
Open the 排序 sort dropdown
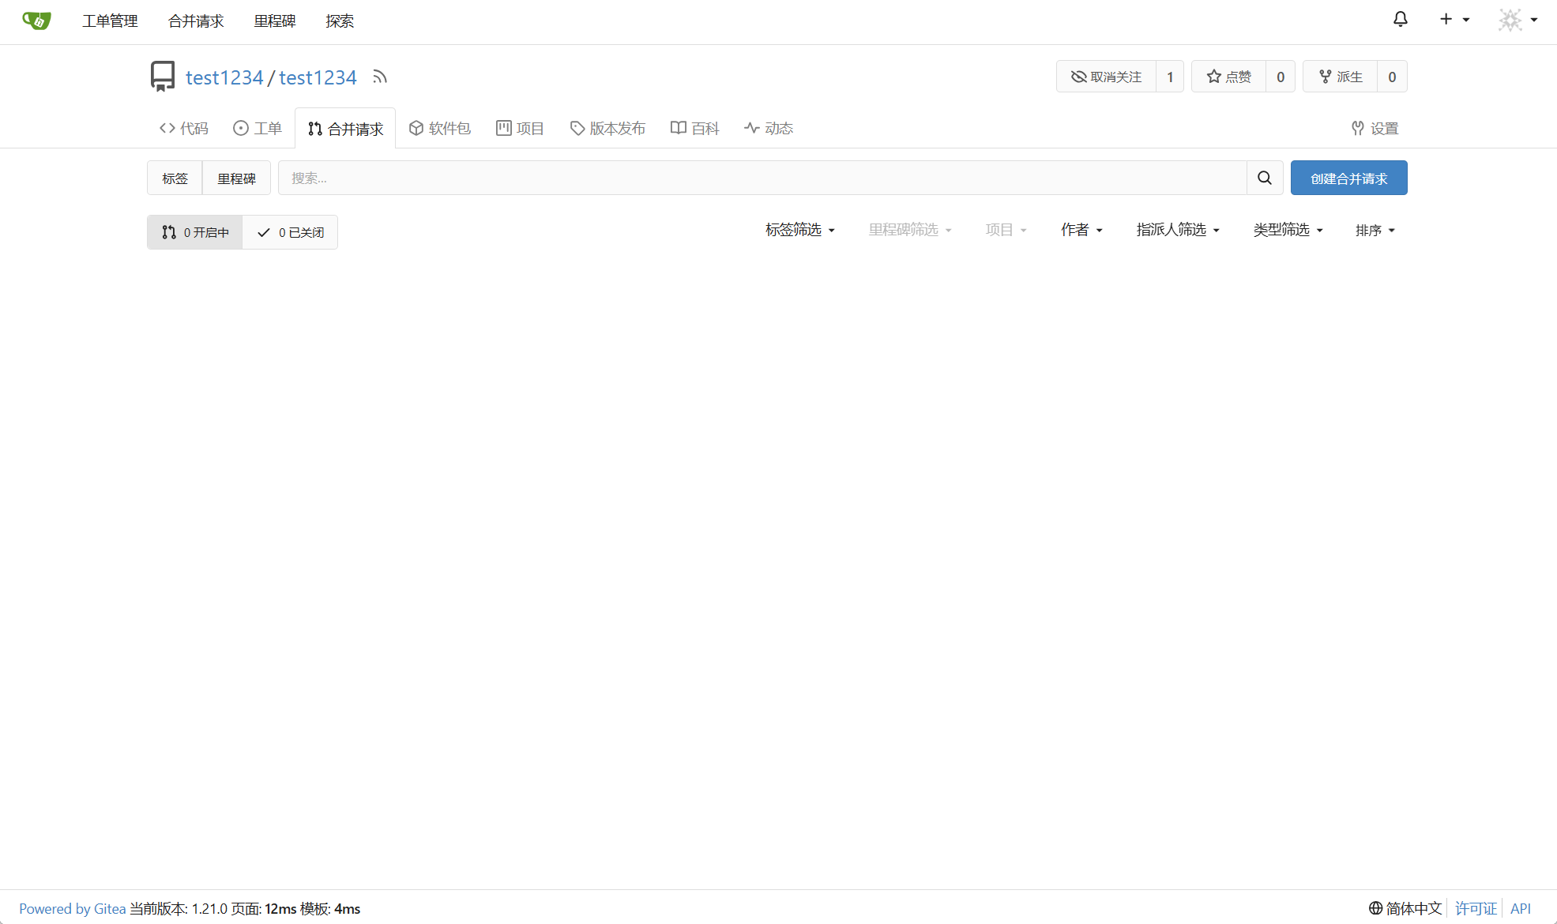pyautogui.click(x=1375, y=229)
